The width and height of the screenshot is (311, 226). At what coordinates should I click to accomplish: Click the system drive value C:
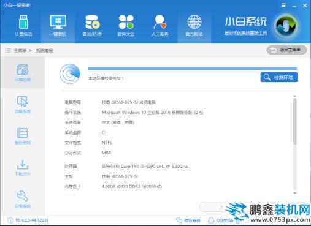coord(104,132)
